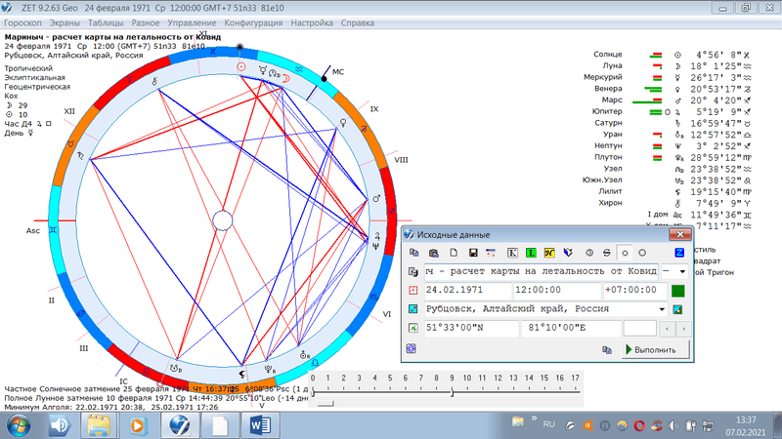
Task: Click the map icon right of location field
Action: pos(679,309)
